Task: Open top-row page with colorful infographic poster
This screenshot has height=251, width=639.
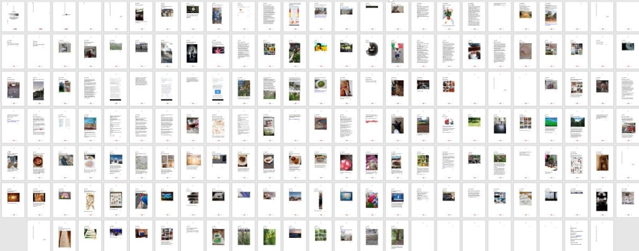Action: pyautogui.click(x=295, y=16)
